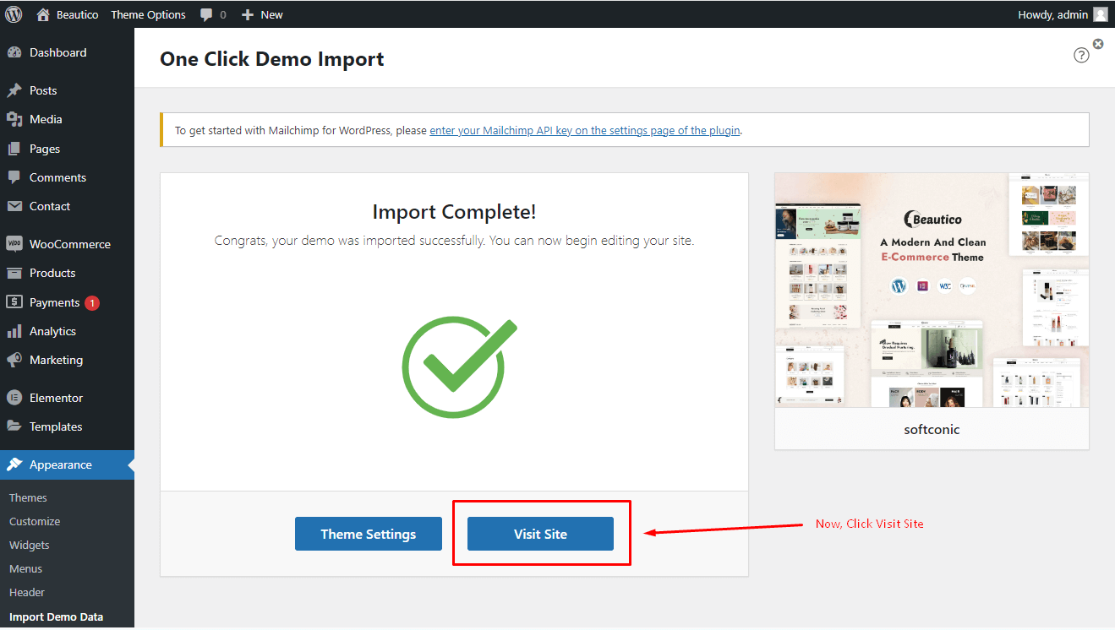Image resolution: width=1115 pixels, height=630 pixels.
Task: Click the Appearance paintbrush icon
Action: (14, 464)
